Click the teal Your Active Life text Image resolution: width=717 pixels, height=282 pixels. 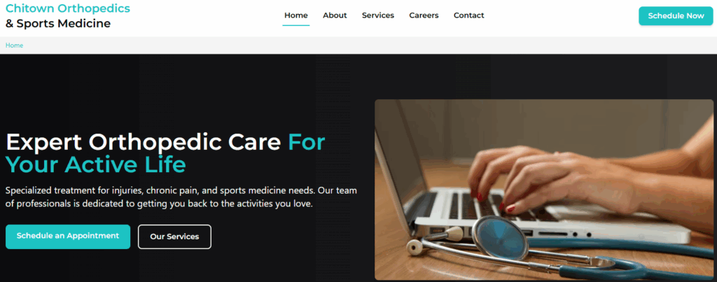[95, 164]
